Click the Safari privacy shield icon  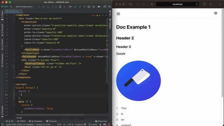point(152,4)
